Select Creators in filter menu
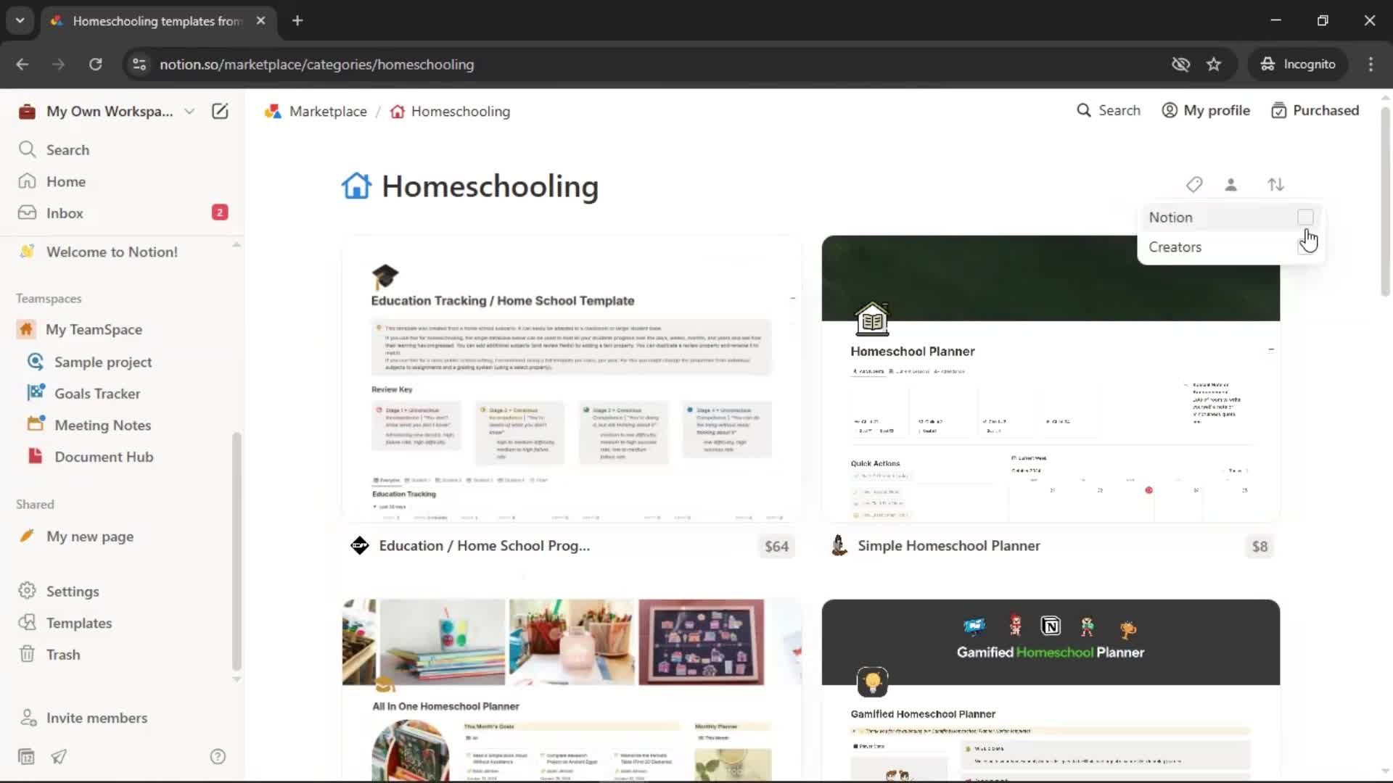 pos(1230,246)
